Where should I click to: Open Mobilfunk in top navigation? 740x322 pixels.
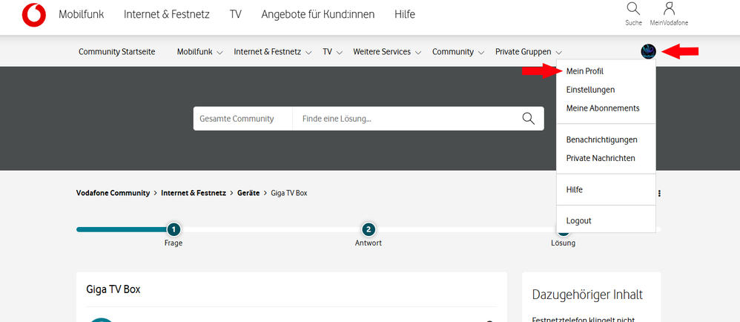[81, 15]
